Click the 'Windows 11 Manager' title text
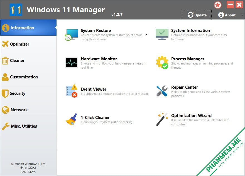 click(66, 10)
